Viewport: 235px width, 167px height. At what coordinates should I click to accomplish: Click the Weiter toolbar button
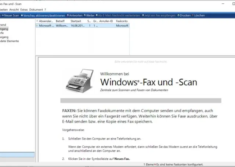[x=89, y=15]
